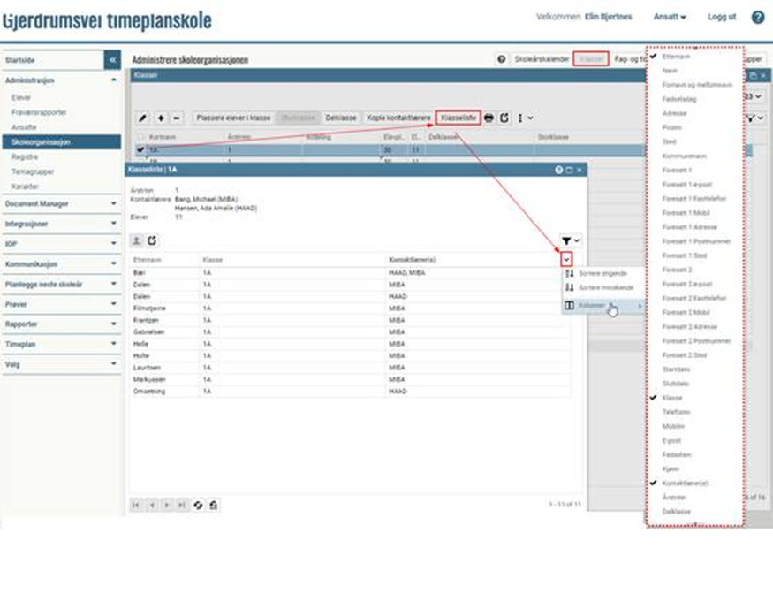The height and width of the screenshot is (594, 773).
Task: Open the Etternavn column header dropdown arrow
Action: (566, 259)
